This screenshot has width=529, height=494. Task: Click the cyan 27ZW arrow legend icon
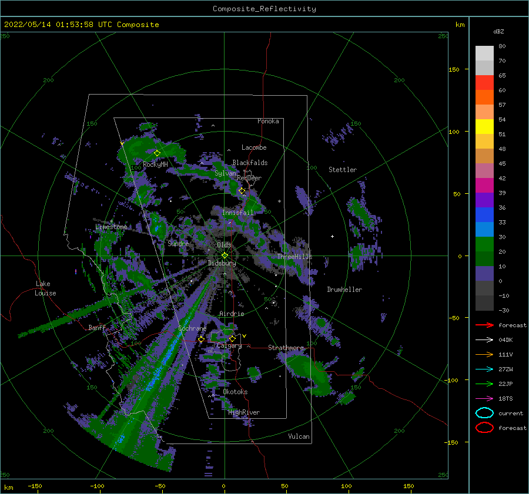coord(484,369)
